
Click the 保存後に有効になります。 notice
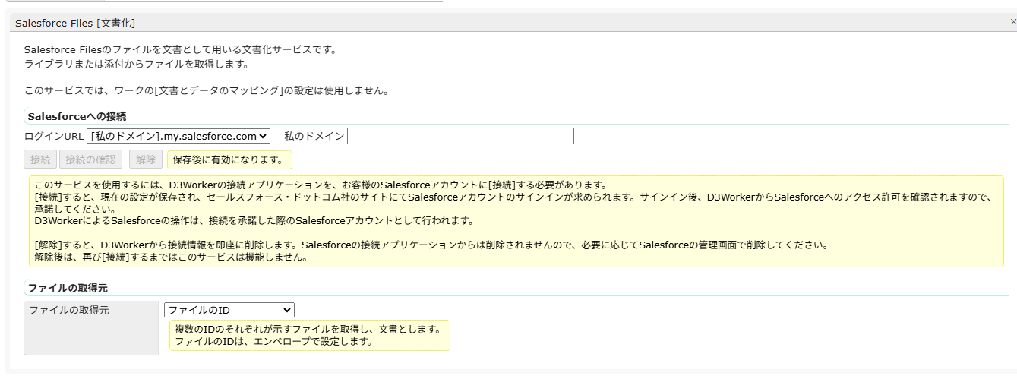click(229, 159)
